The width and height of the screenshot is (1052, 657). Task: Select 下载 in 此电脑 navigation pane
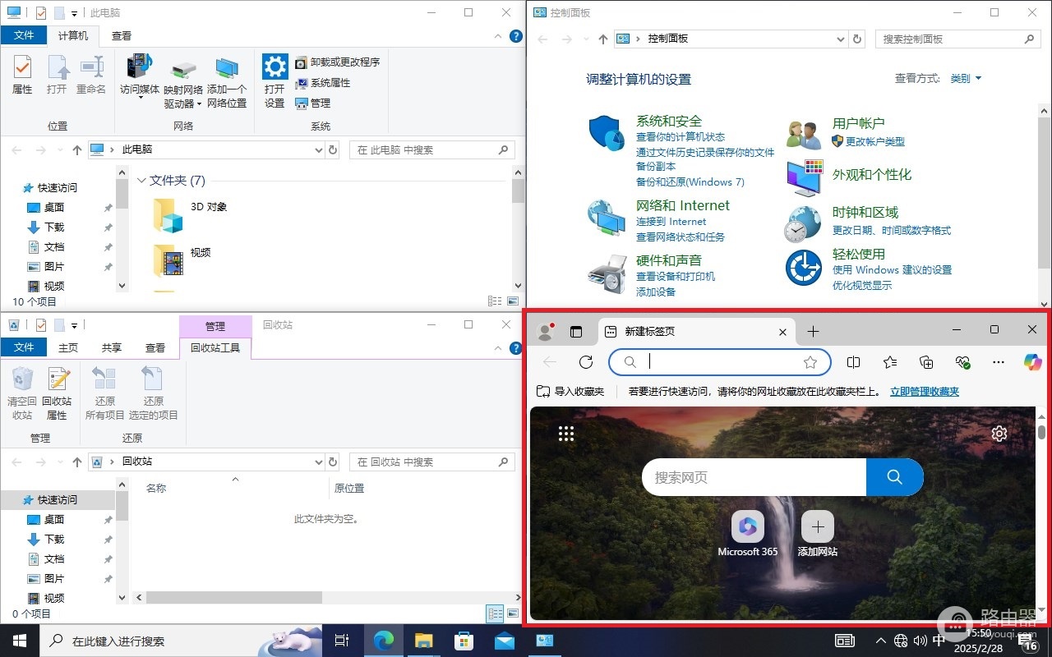[x=54, y=227]
